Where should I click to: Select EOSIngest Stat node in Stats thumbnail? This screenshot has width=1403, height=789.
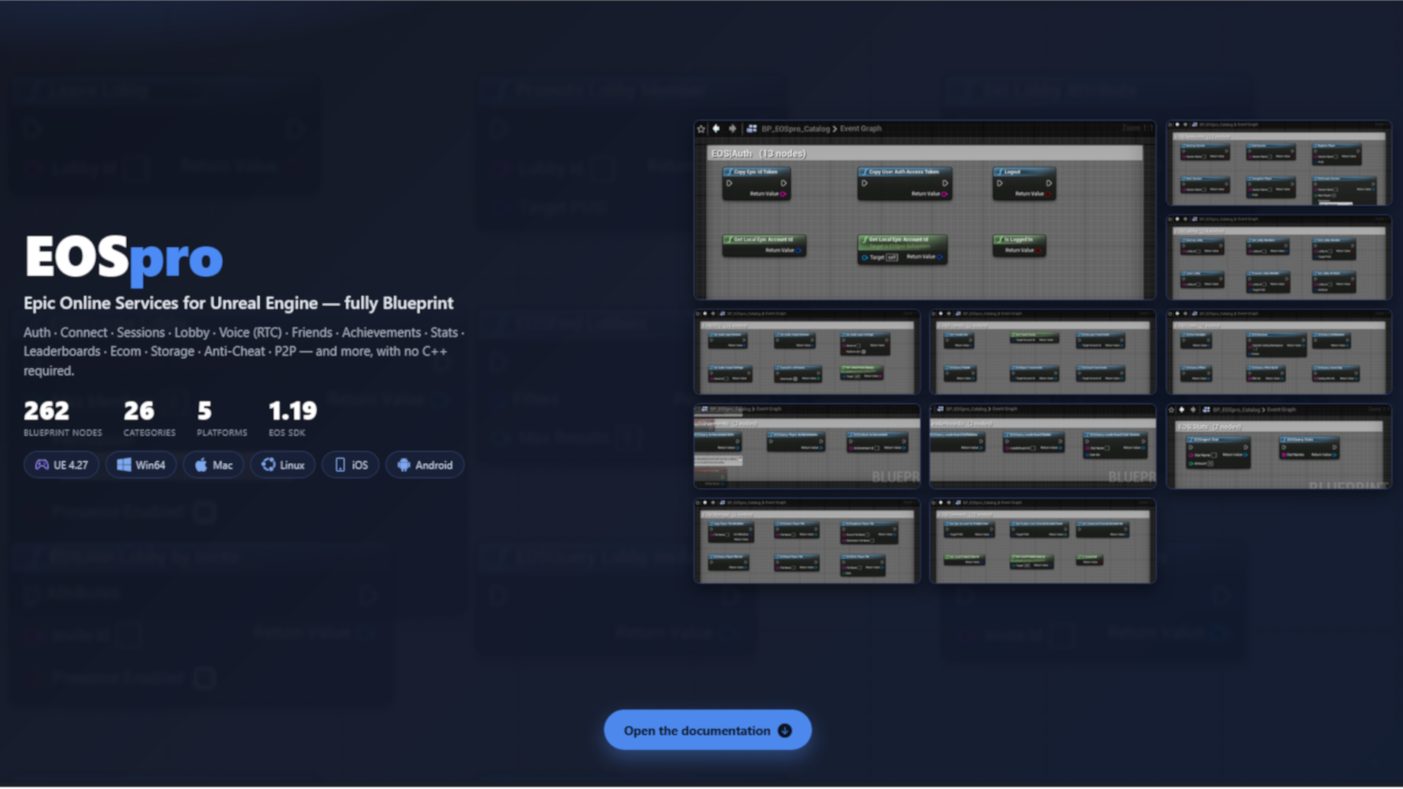pyautogui.click(x=1218, y=452)
